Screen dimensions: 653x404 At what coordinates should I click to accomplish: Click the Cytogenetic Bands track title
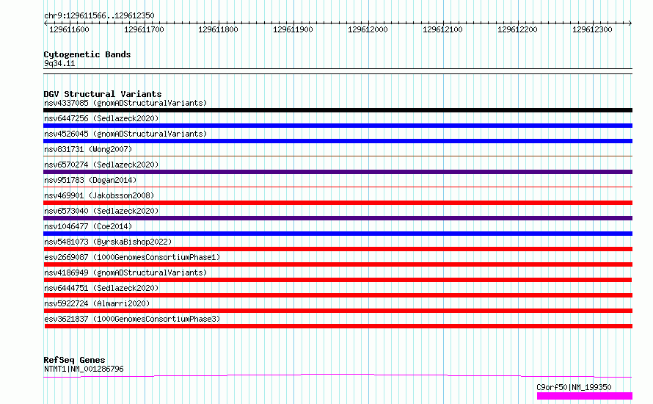(x=87, y=54)
